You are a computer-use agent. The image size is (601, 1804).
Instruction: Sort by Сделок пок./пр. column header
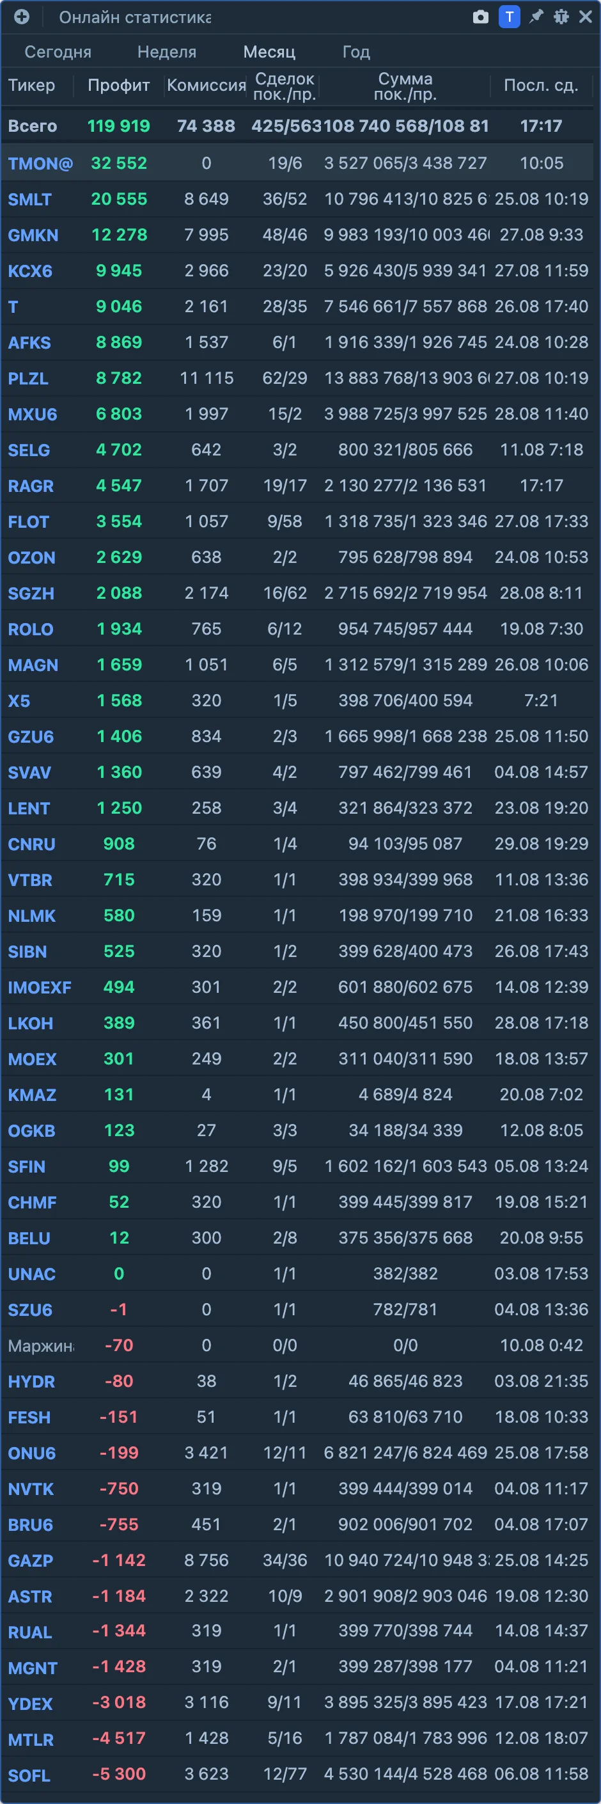click(285, 87)
